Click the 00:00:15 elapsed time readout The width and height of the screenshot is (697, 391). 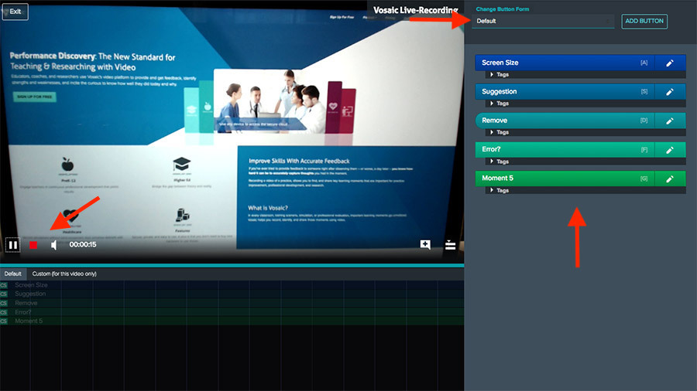(83, 245)
